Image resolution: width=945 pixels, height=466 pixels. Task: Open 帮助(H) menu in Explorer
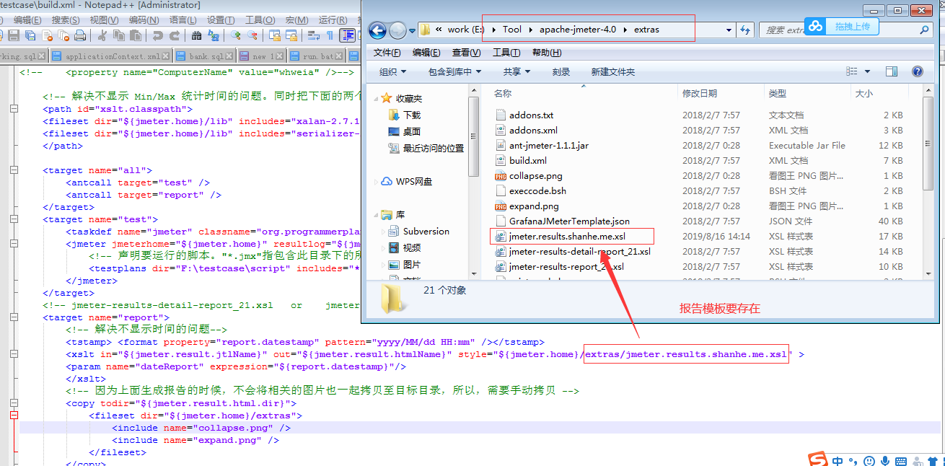click(x=547, y=53)
